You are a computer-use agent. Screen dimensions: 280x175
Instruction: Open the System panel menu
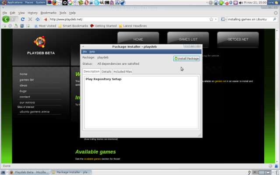click(x=41, y=3)
